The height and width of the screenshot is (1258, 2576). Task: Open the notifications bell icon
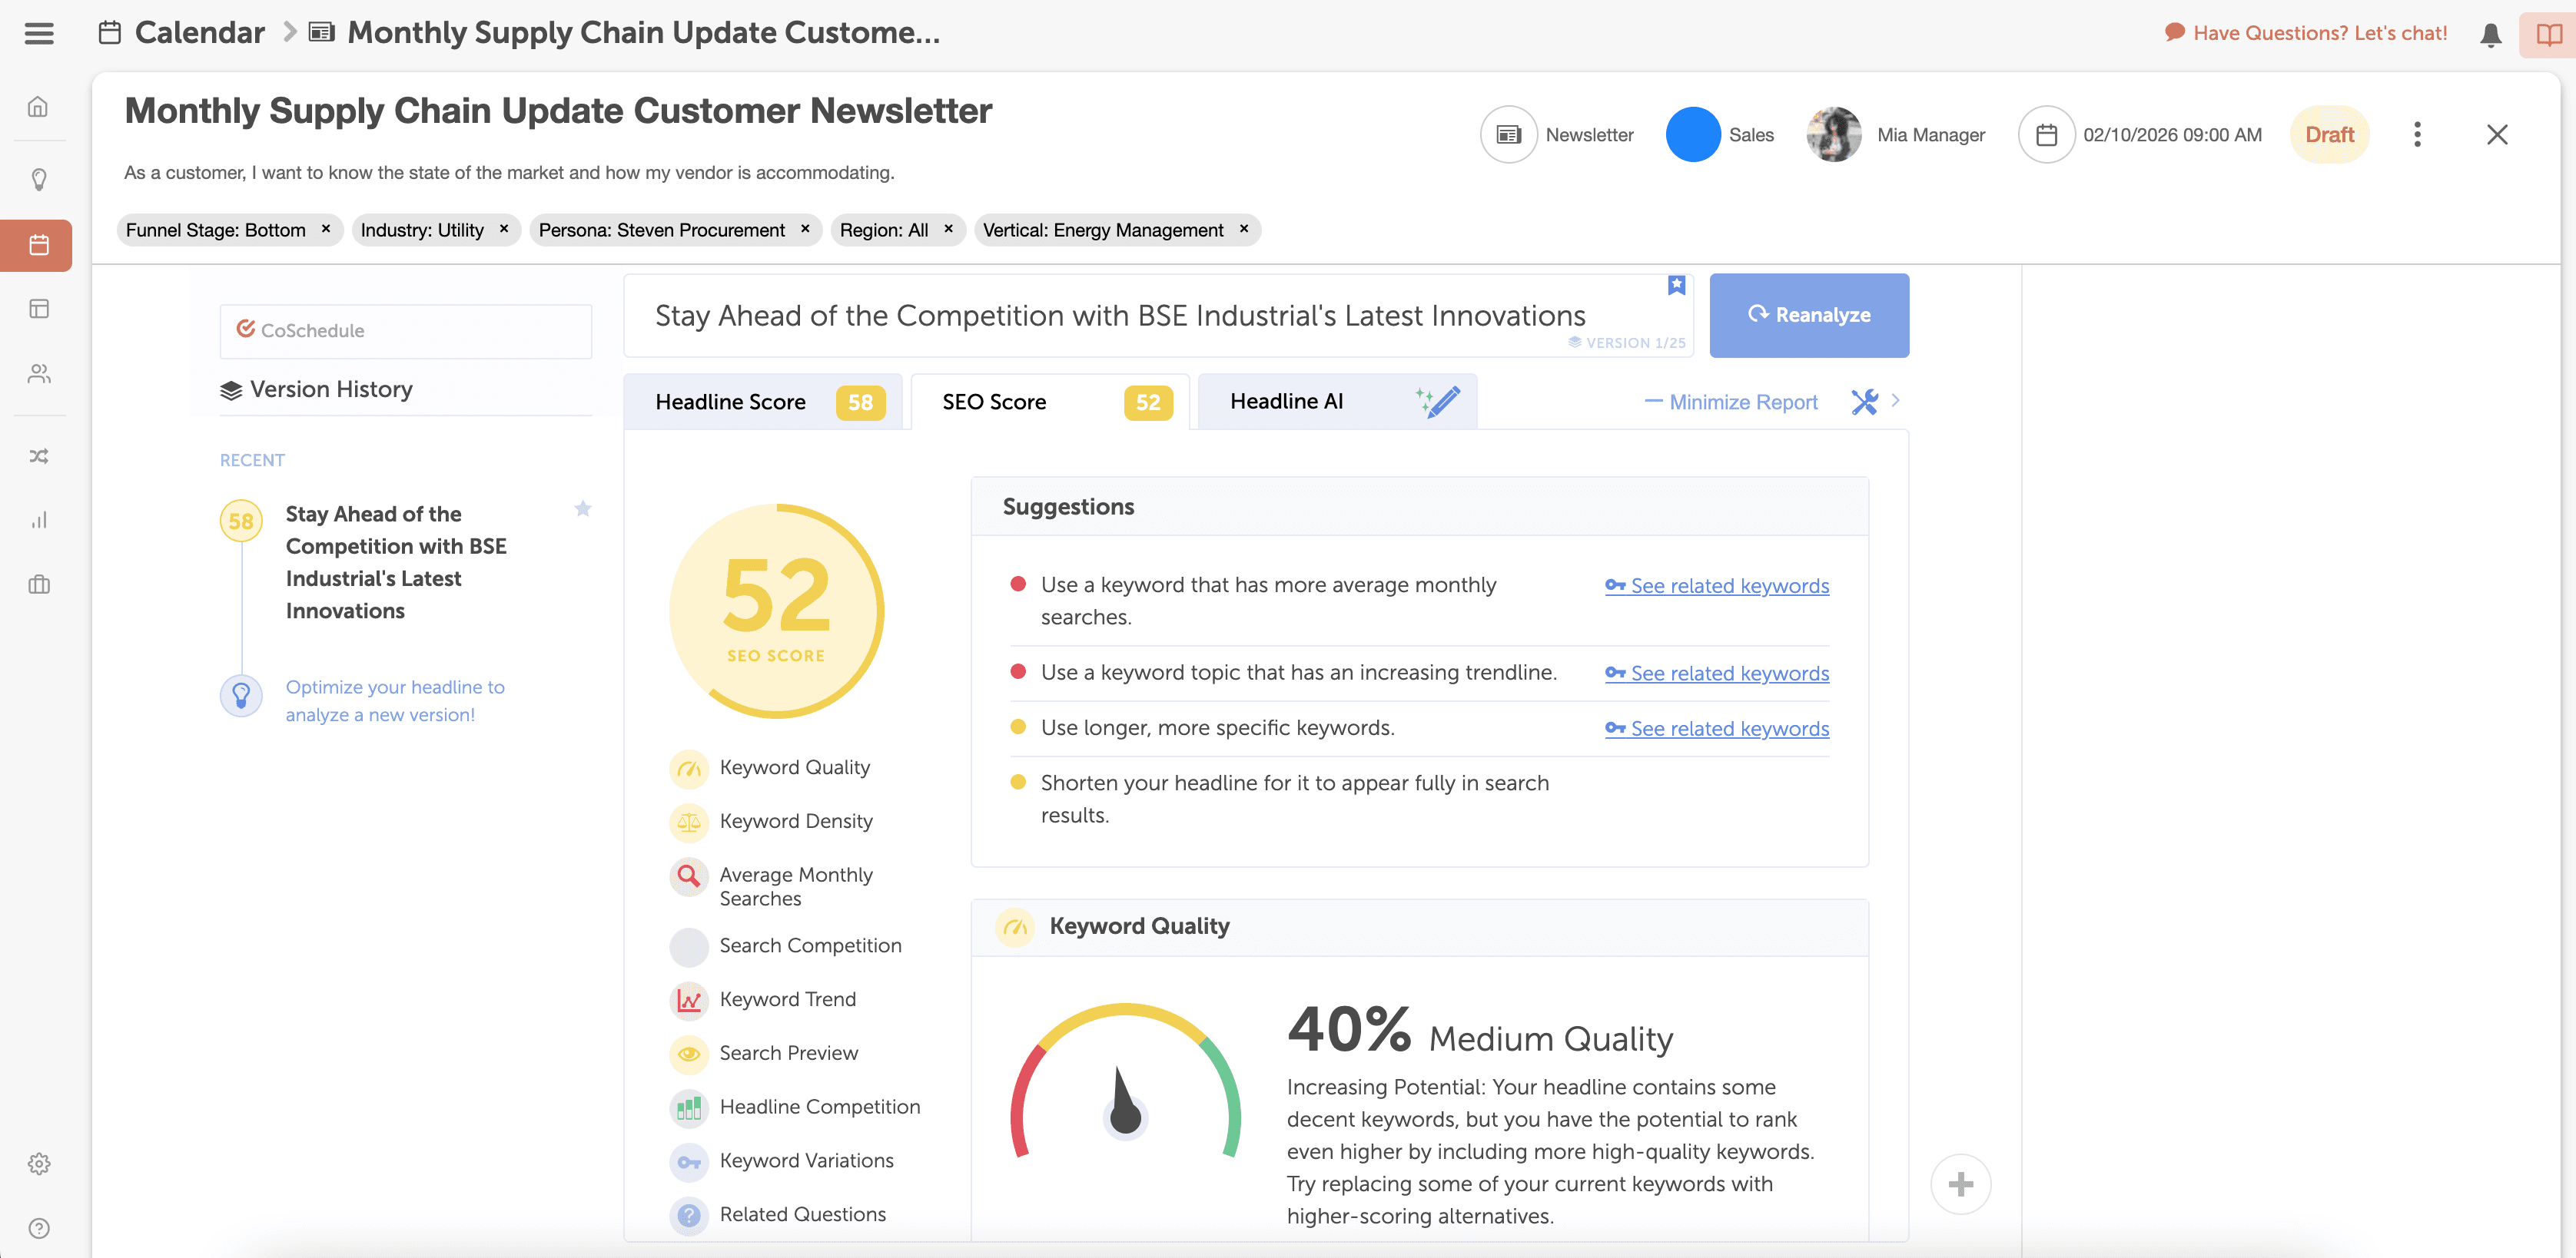[2490, 35]
